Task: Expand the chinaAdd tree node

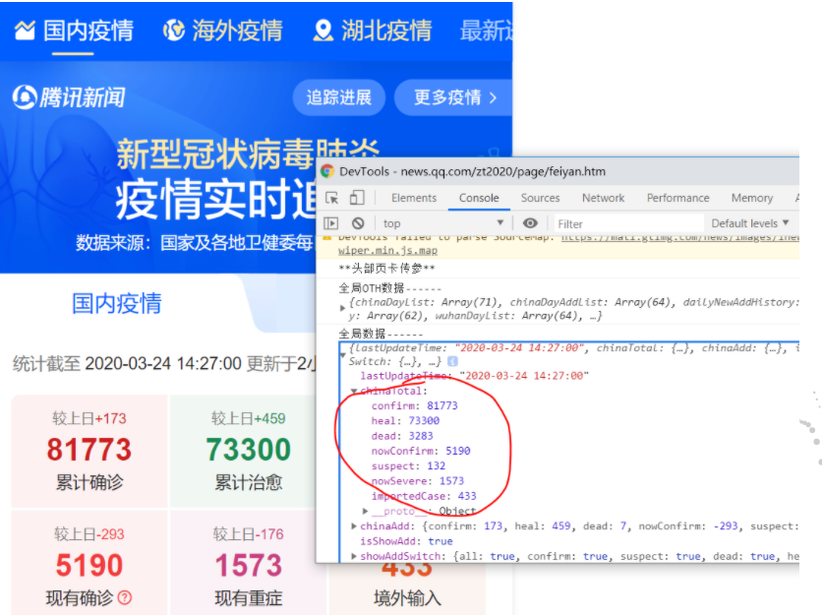Action: pos(354,525)
